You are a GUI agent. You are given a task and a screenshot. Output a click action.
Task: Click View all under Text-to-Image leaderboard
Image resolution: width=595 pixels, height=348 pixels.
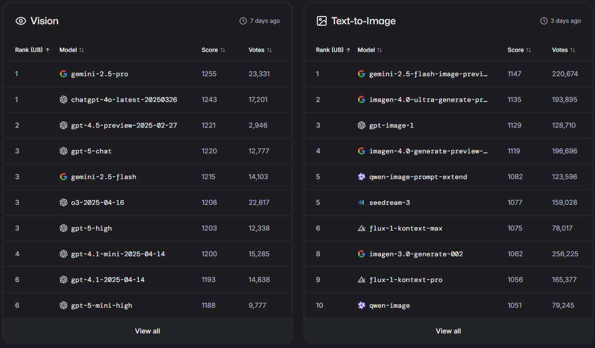448,331
